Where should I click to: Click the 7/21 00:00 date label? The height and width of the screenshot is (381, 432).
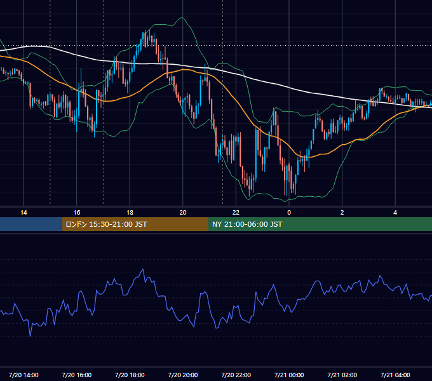[289, 375]
